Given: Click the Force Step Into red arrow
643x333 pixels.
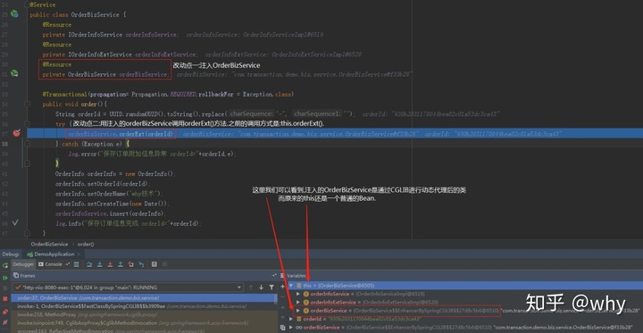Looking at the screenshot, I should pos(111,264).
